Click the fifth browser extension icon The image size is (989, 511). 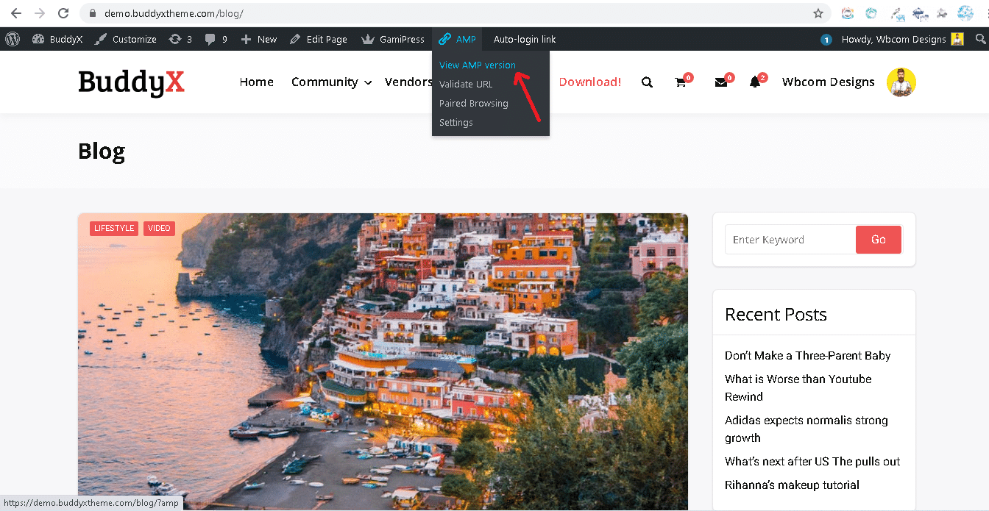point(942,13)
